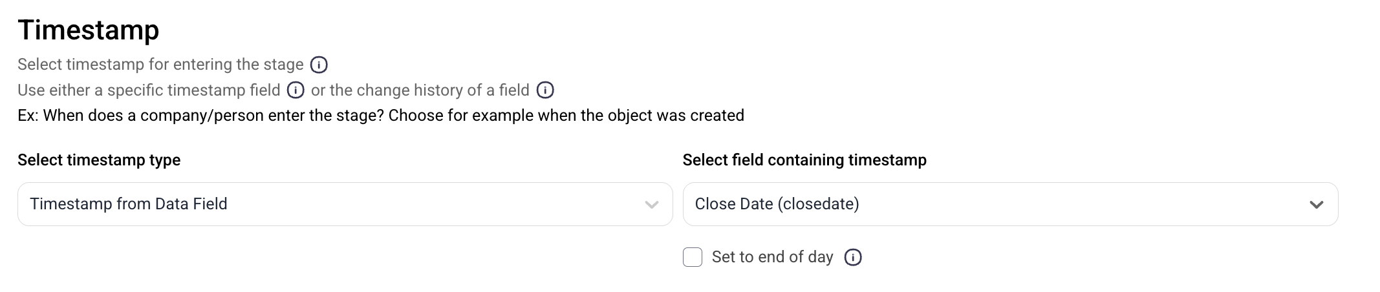Image resolution: width=1380 pixels, height=292 pixels.
Task: Click dark chevron in Close Date dropdown
Action: coord(1316,205)
